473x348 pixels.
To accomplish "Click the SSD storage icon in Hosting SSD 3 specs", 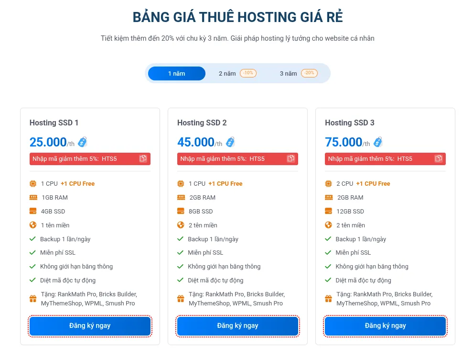I will [x=328, y=211].
